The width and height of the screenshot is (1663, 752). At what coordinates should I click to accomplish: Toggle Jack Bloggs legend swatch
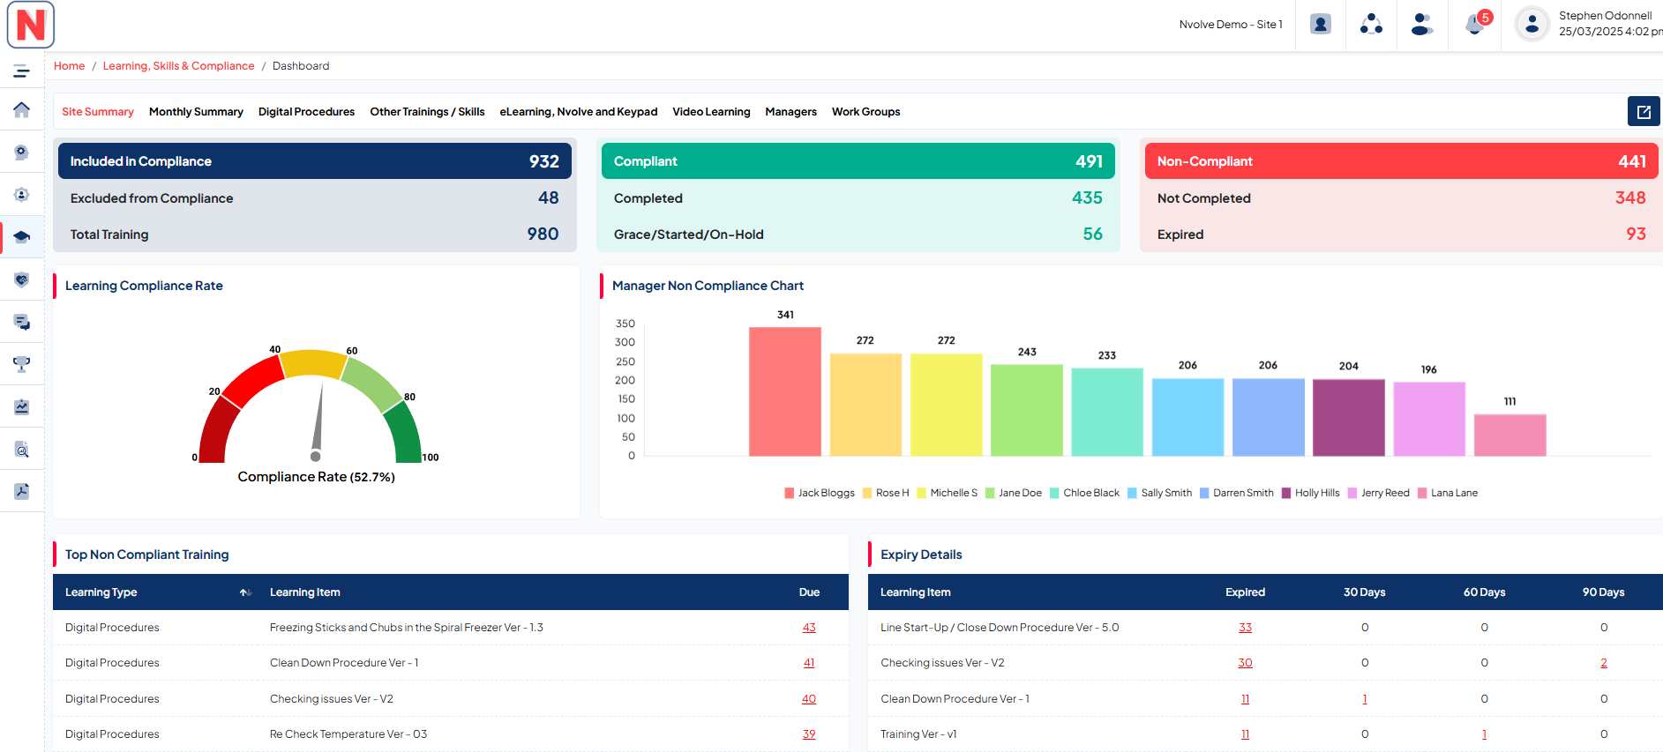pyautogui.click(x=790, y=493)
